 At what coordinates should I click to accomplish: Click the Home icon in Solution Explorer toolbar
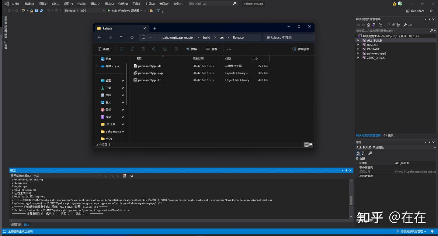click(x=368, y=25)
